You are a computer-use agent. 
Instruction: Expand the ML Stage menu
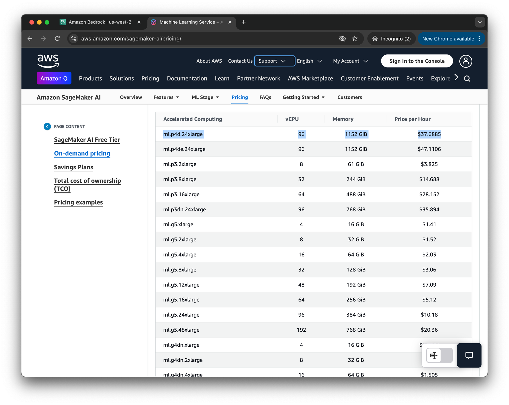click(205, 97)
